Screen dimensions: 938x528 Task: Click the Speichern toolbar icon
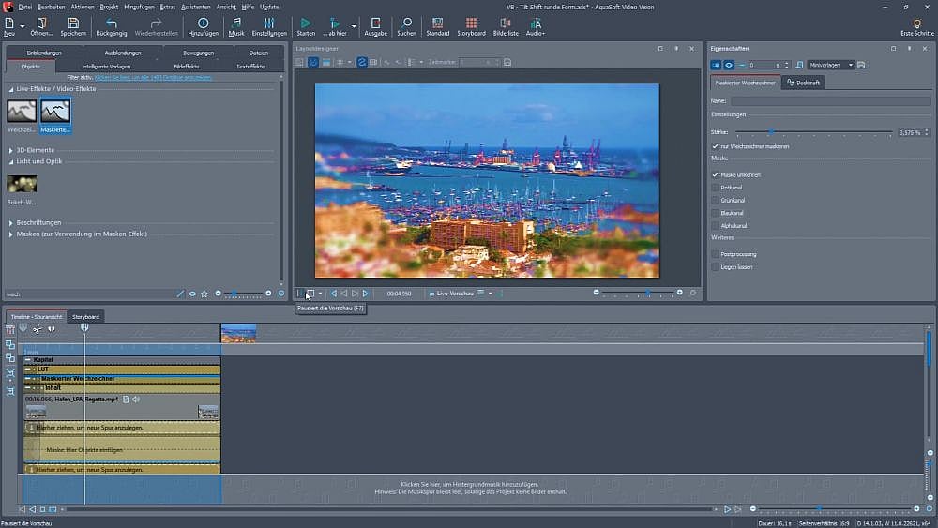tap(73, 22)
